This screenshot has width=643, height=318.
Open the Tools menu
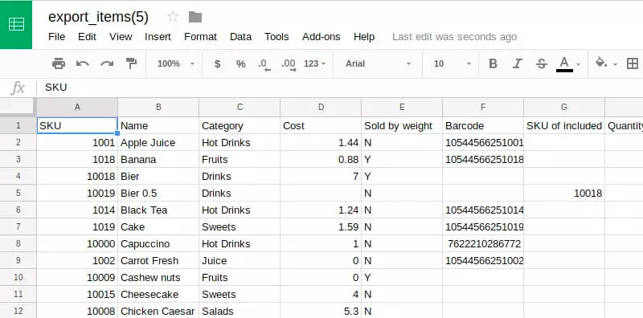click(276, 37)
